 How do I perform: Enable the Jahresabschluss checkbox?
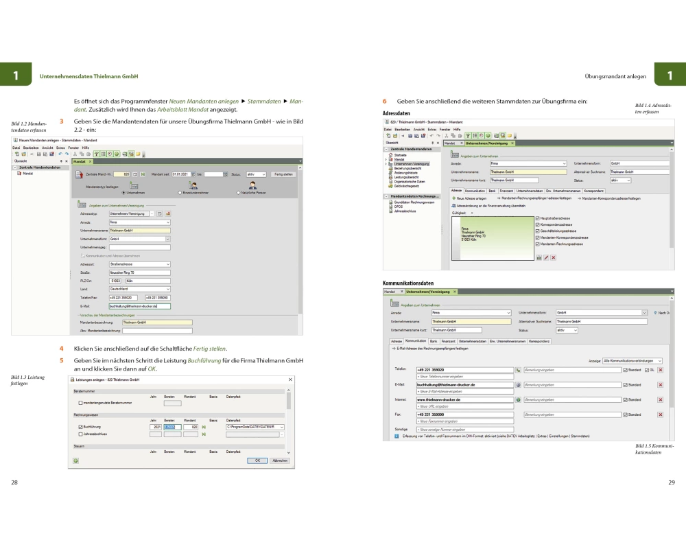pyautogui.click(x=80, y=434)
